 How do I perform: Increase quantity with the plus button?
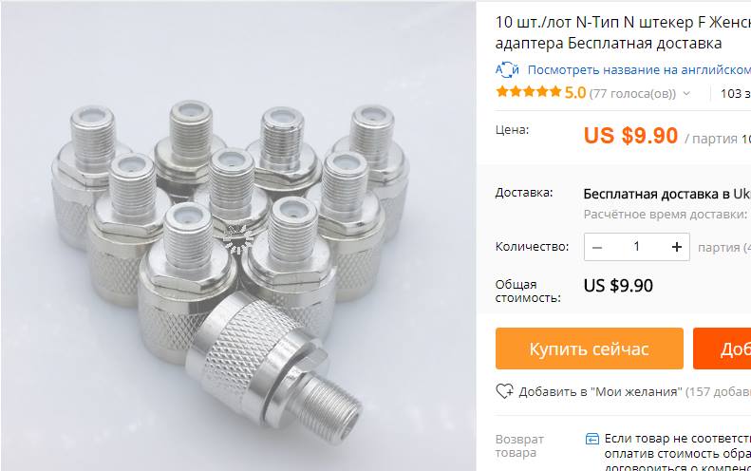[676, 247]
